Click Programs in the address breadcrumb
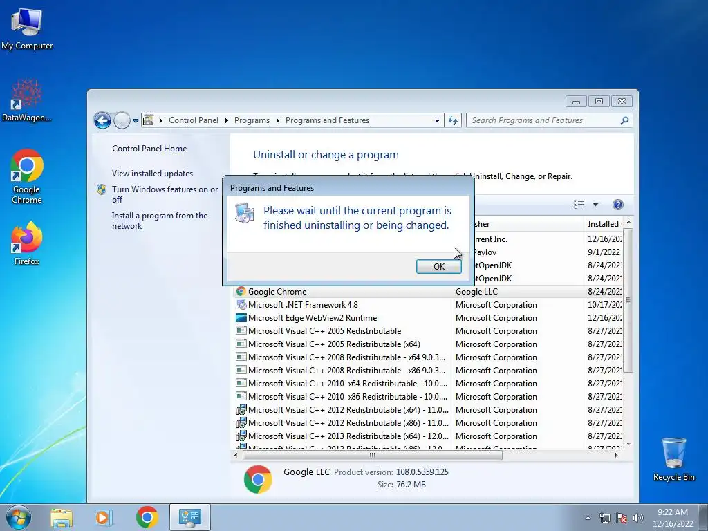The height and width of the screenshot is (531, 708). [252, 120]
